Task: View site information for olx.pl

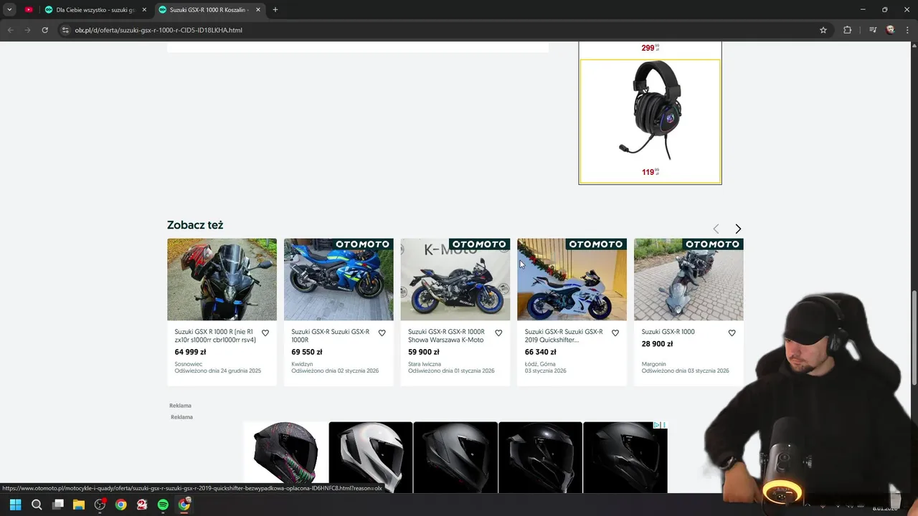Action: pyautogui.click(x=65, y=30)
